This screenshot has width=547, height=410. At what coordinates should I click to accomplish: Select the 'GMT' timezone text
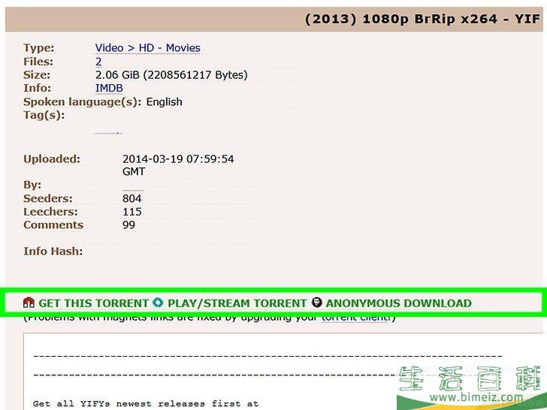click(134, 171)
